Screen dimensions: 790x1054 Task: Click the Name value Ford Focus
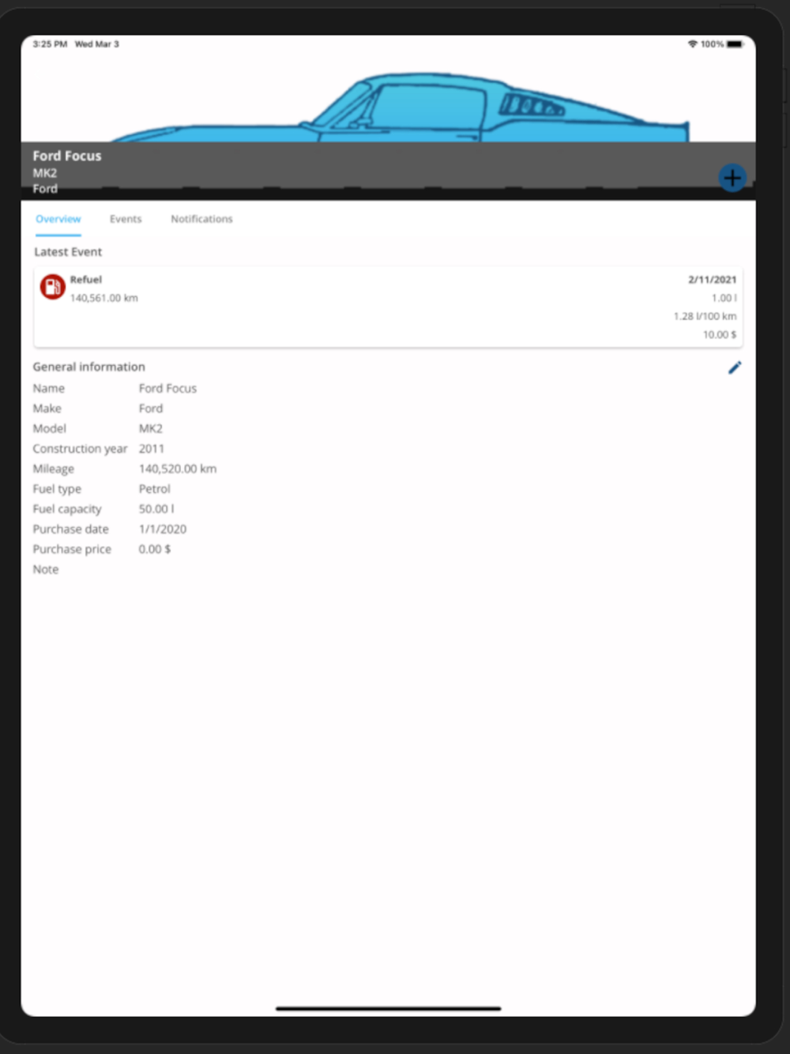click(167, 388)
